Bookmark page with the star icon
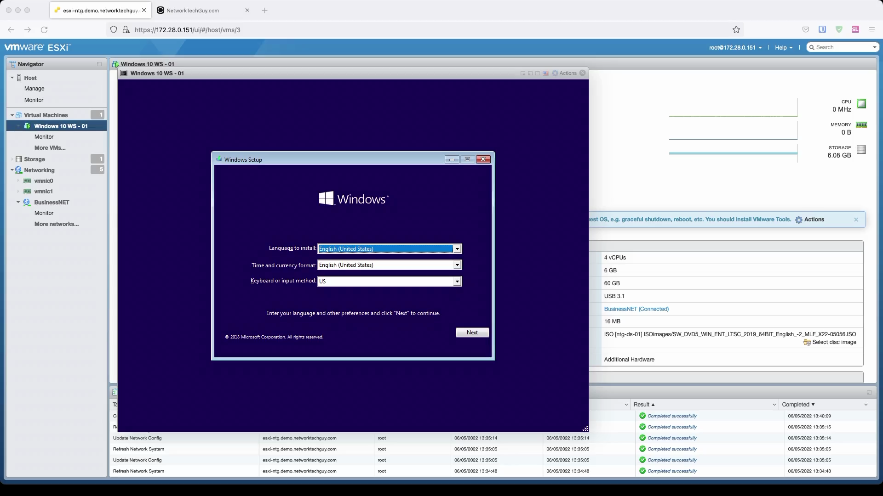The width and height of the screenshot is (883, 496). [736, 30]
